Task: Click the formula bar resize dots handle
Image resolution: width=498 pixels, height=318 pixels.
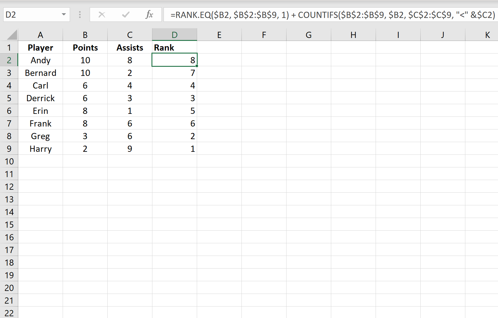Action: coord(80,14)
